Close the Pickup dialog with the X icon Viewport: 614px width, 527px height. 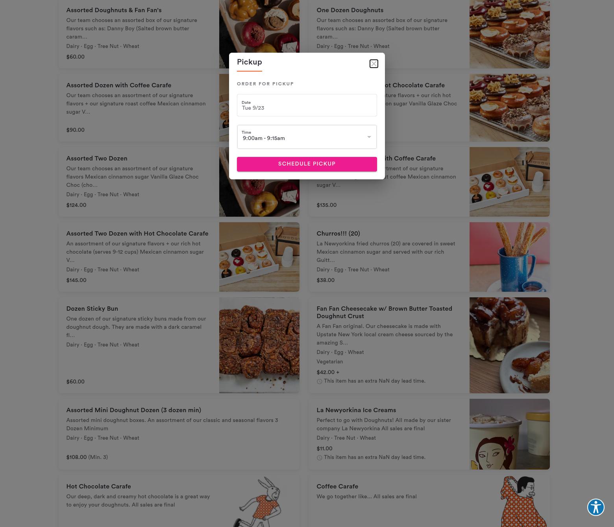374,64
